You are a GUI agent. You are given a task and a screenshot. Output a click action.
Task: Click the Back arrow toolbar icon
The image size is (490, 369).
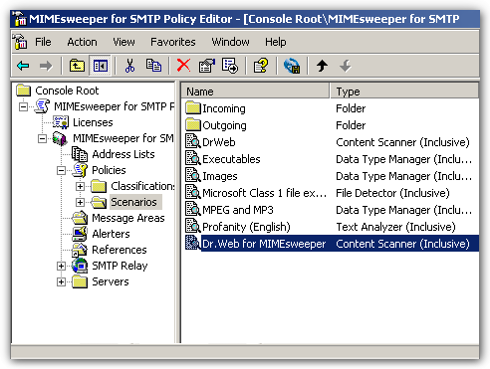click(x=23, y=66)
